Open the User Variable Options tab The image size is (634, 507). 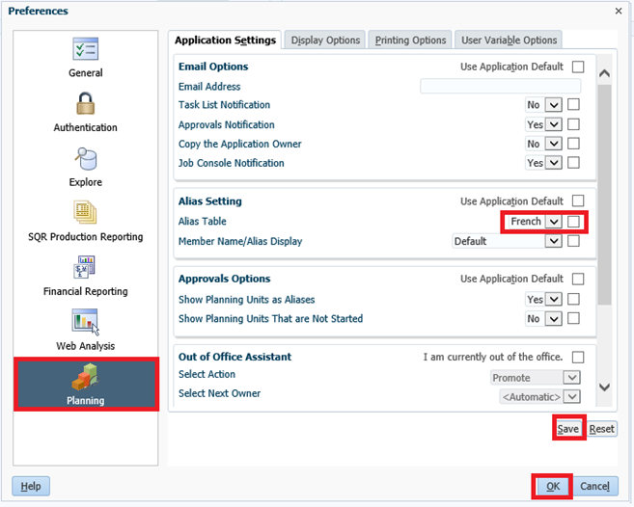(x=509, y=40)
